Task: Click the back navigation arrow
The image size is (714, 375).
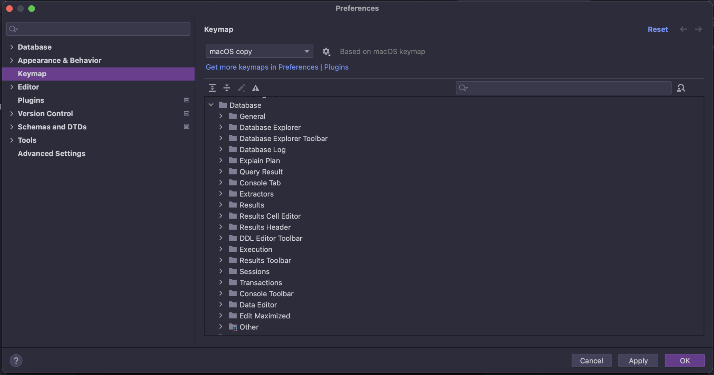Action: pyautogui.click(x=683, y=29)
